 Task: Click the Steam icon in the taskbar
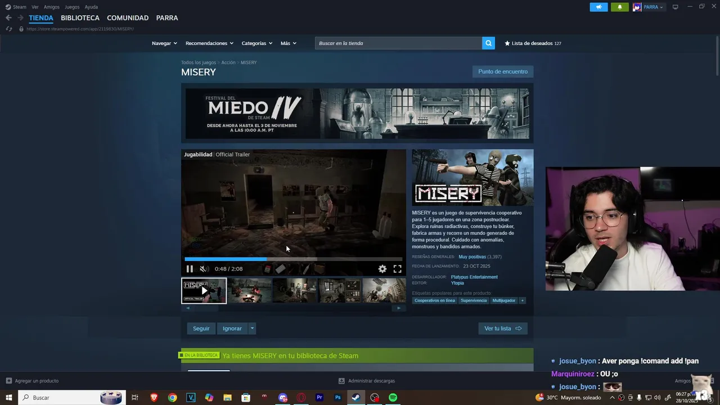point(355,398)
